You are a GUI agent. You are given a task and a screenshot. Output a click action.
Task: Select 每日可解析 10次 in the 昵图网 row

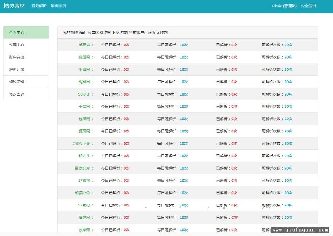[172, 82]
